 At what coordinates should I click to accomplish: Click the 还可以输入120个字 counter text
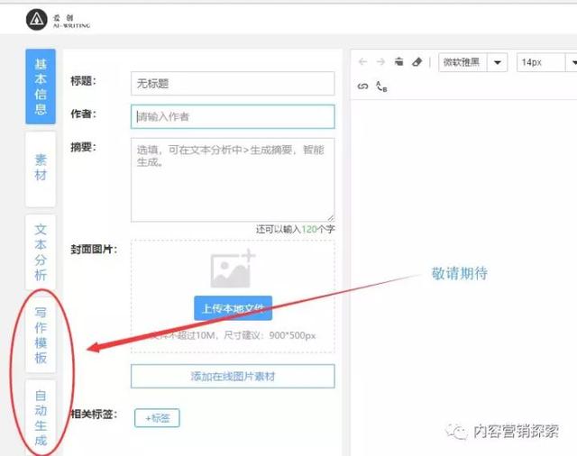pyautogui.click(x=296, y=229)
